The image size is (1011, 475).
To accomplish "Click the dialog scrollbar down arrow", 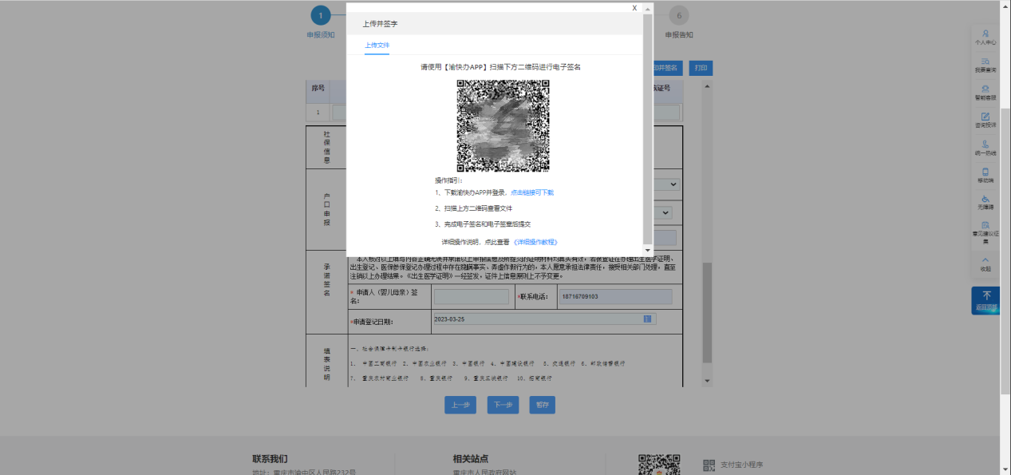I will pos(647,250).
